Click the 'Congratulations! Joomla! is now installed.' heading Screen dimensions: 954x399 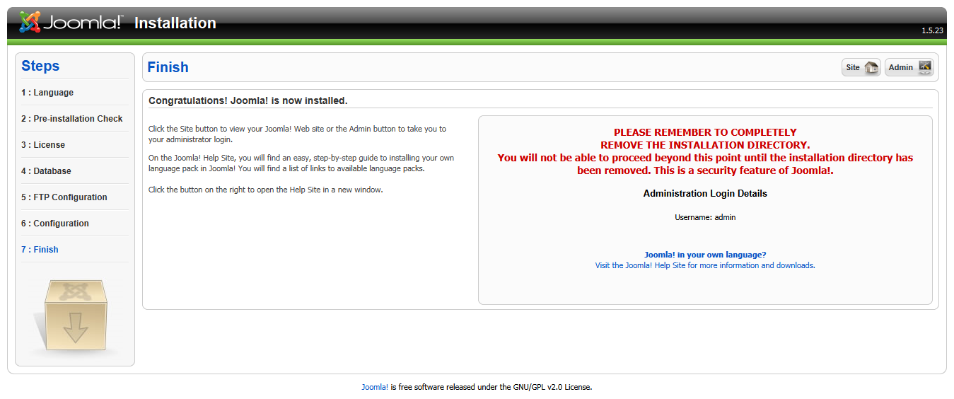point(248,100)
